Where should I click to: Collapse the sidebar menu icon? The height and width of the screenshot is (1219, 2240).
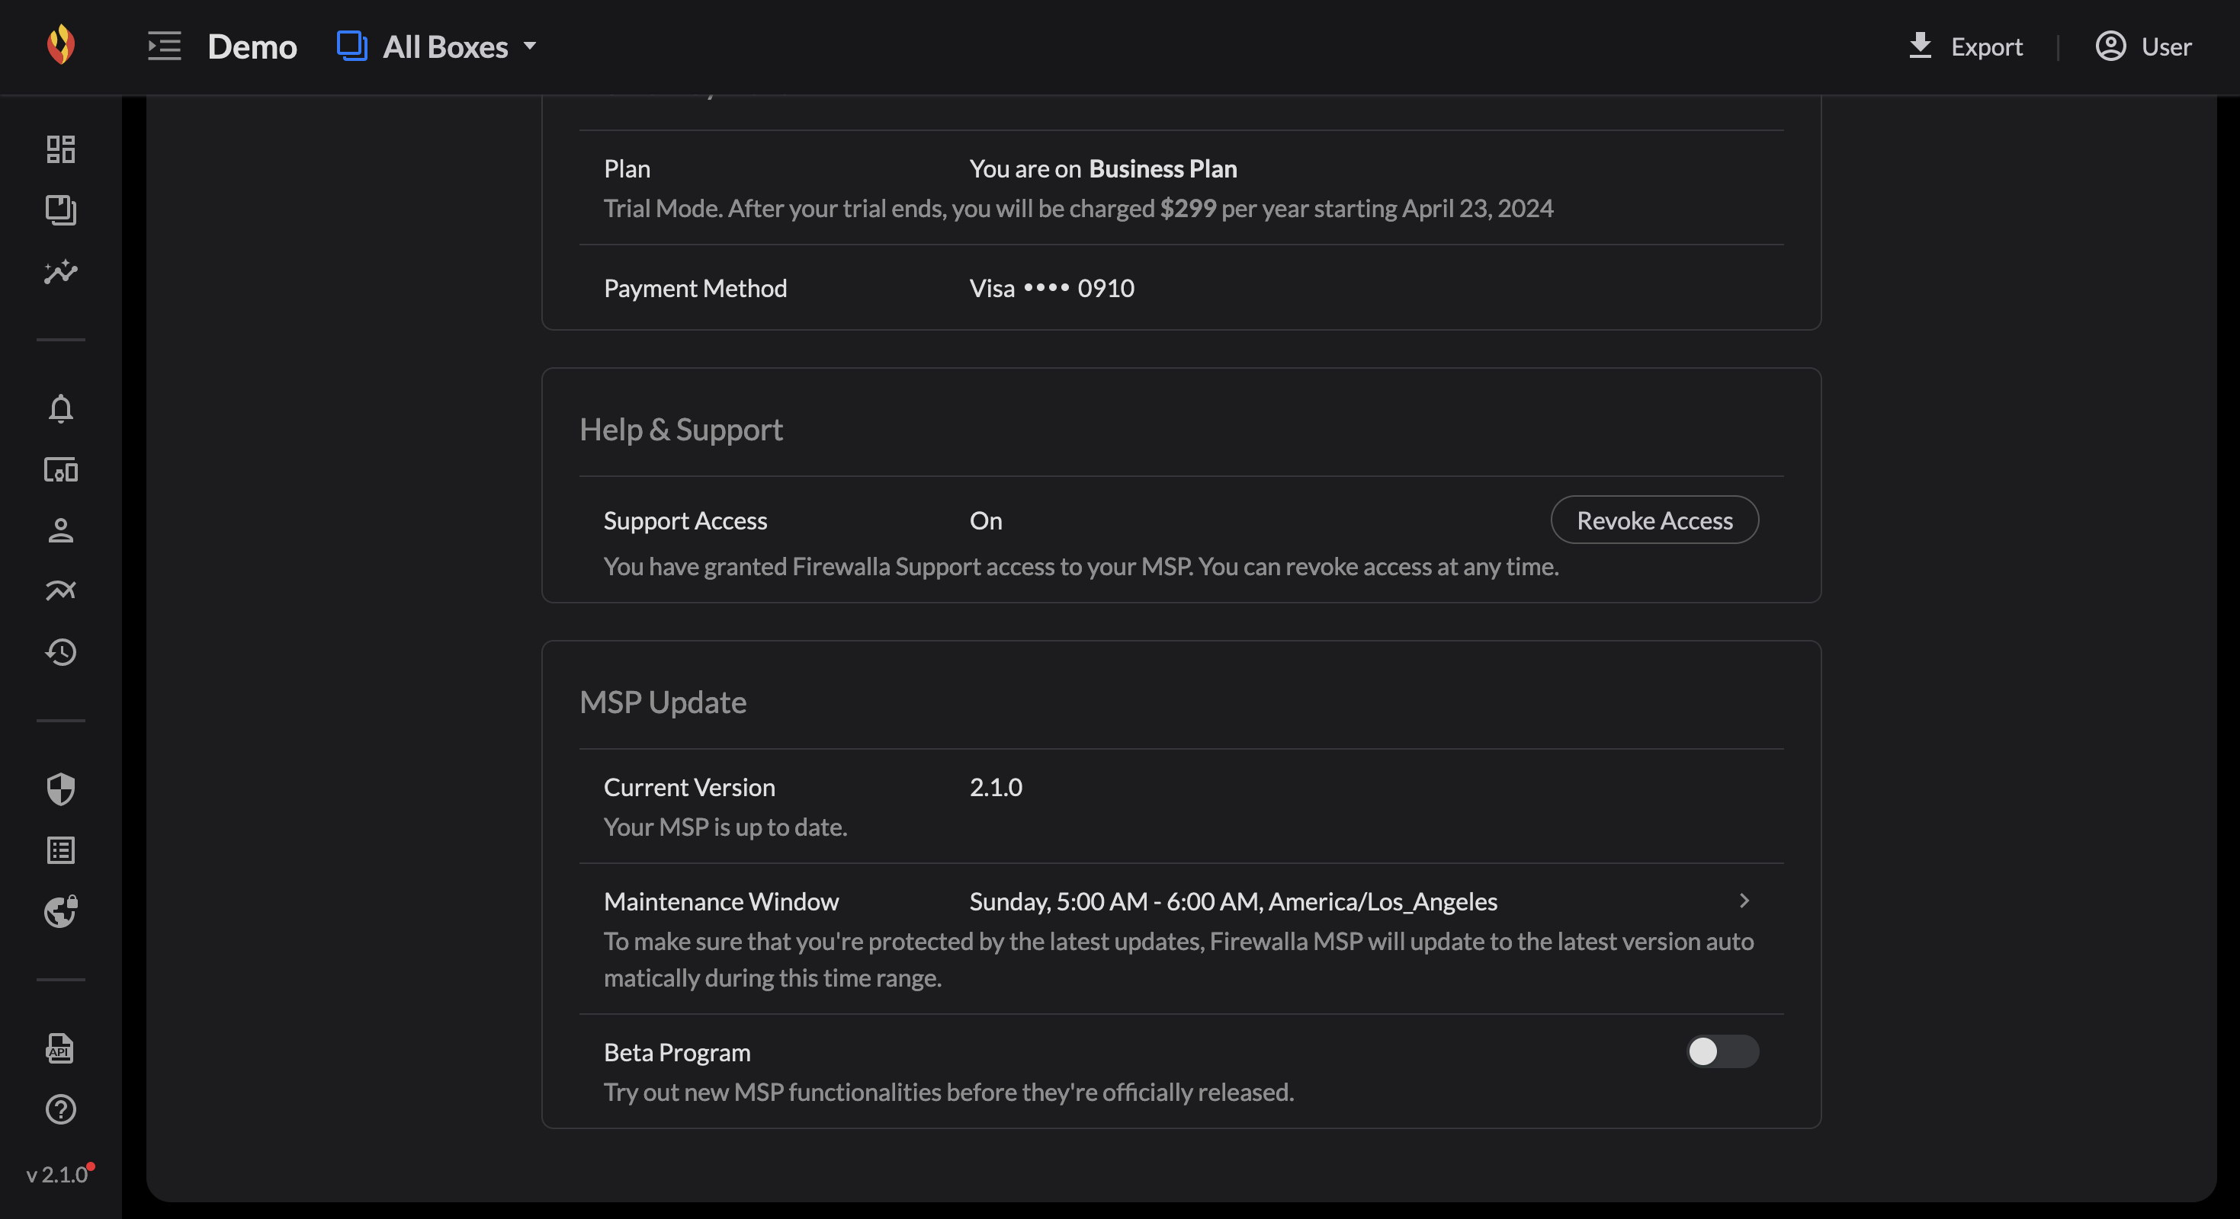[x=165, y=46]
